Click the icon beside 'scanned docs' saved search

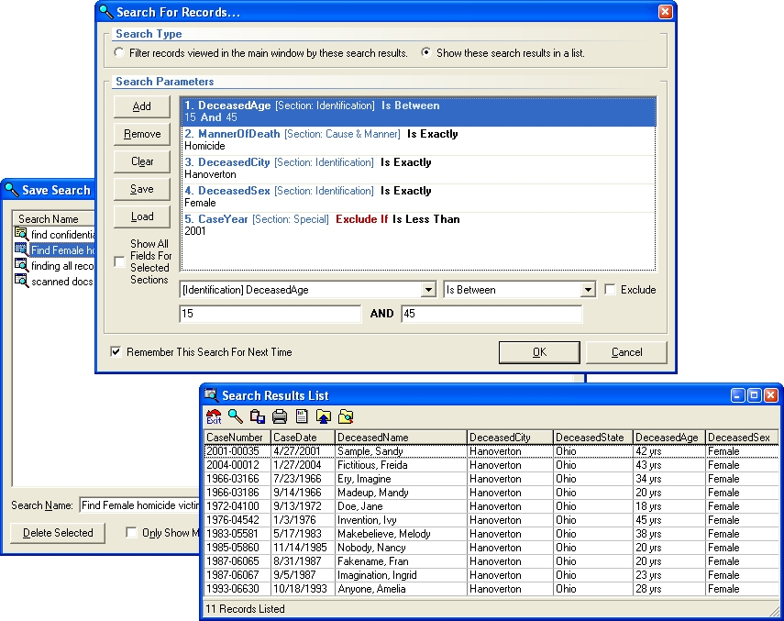tap(21, 280)
